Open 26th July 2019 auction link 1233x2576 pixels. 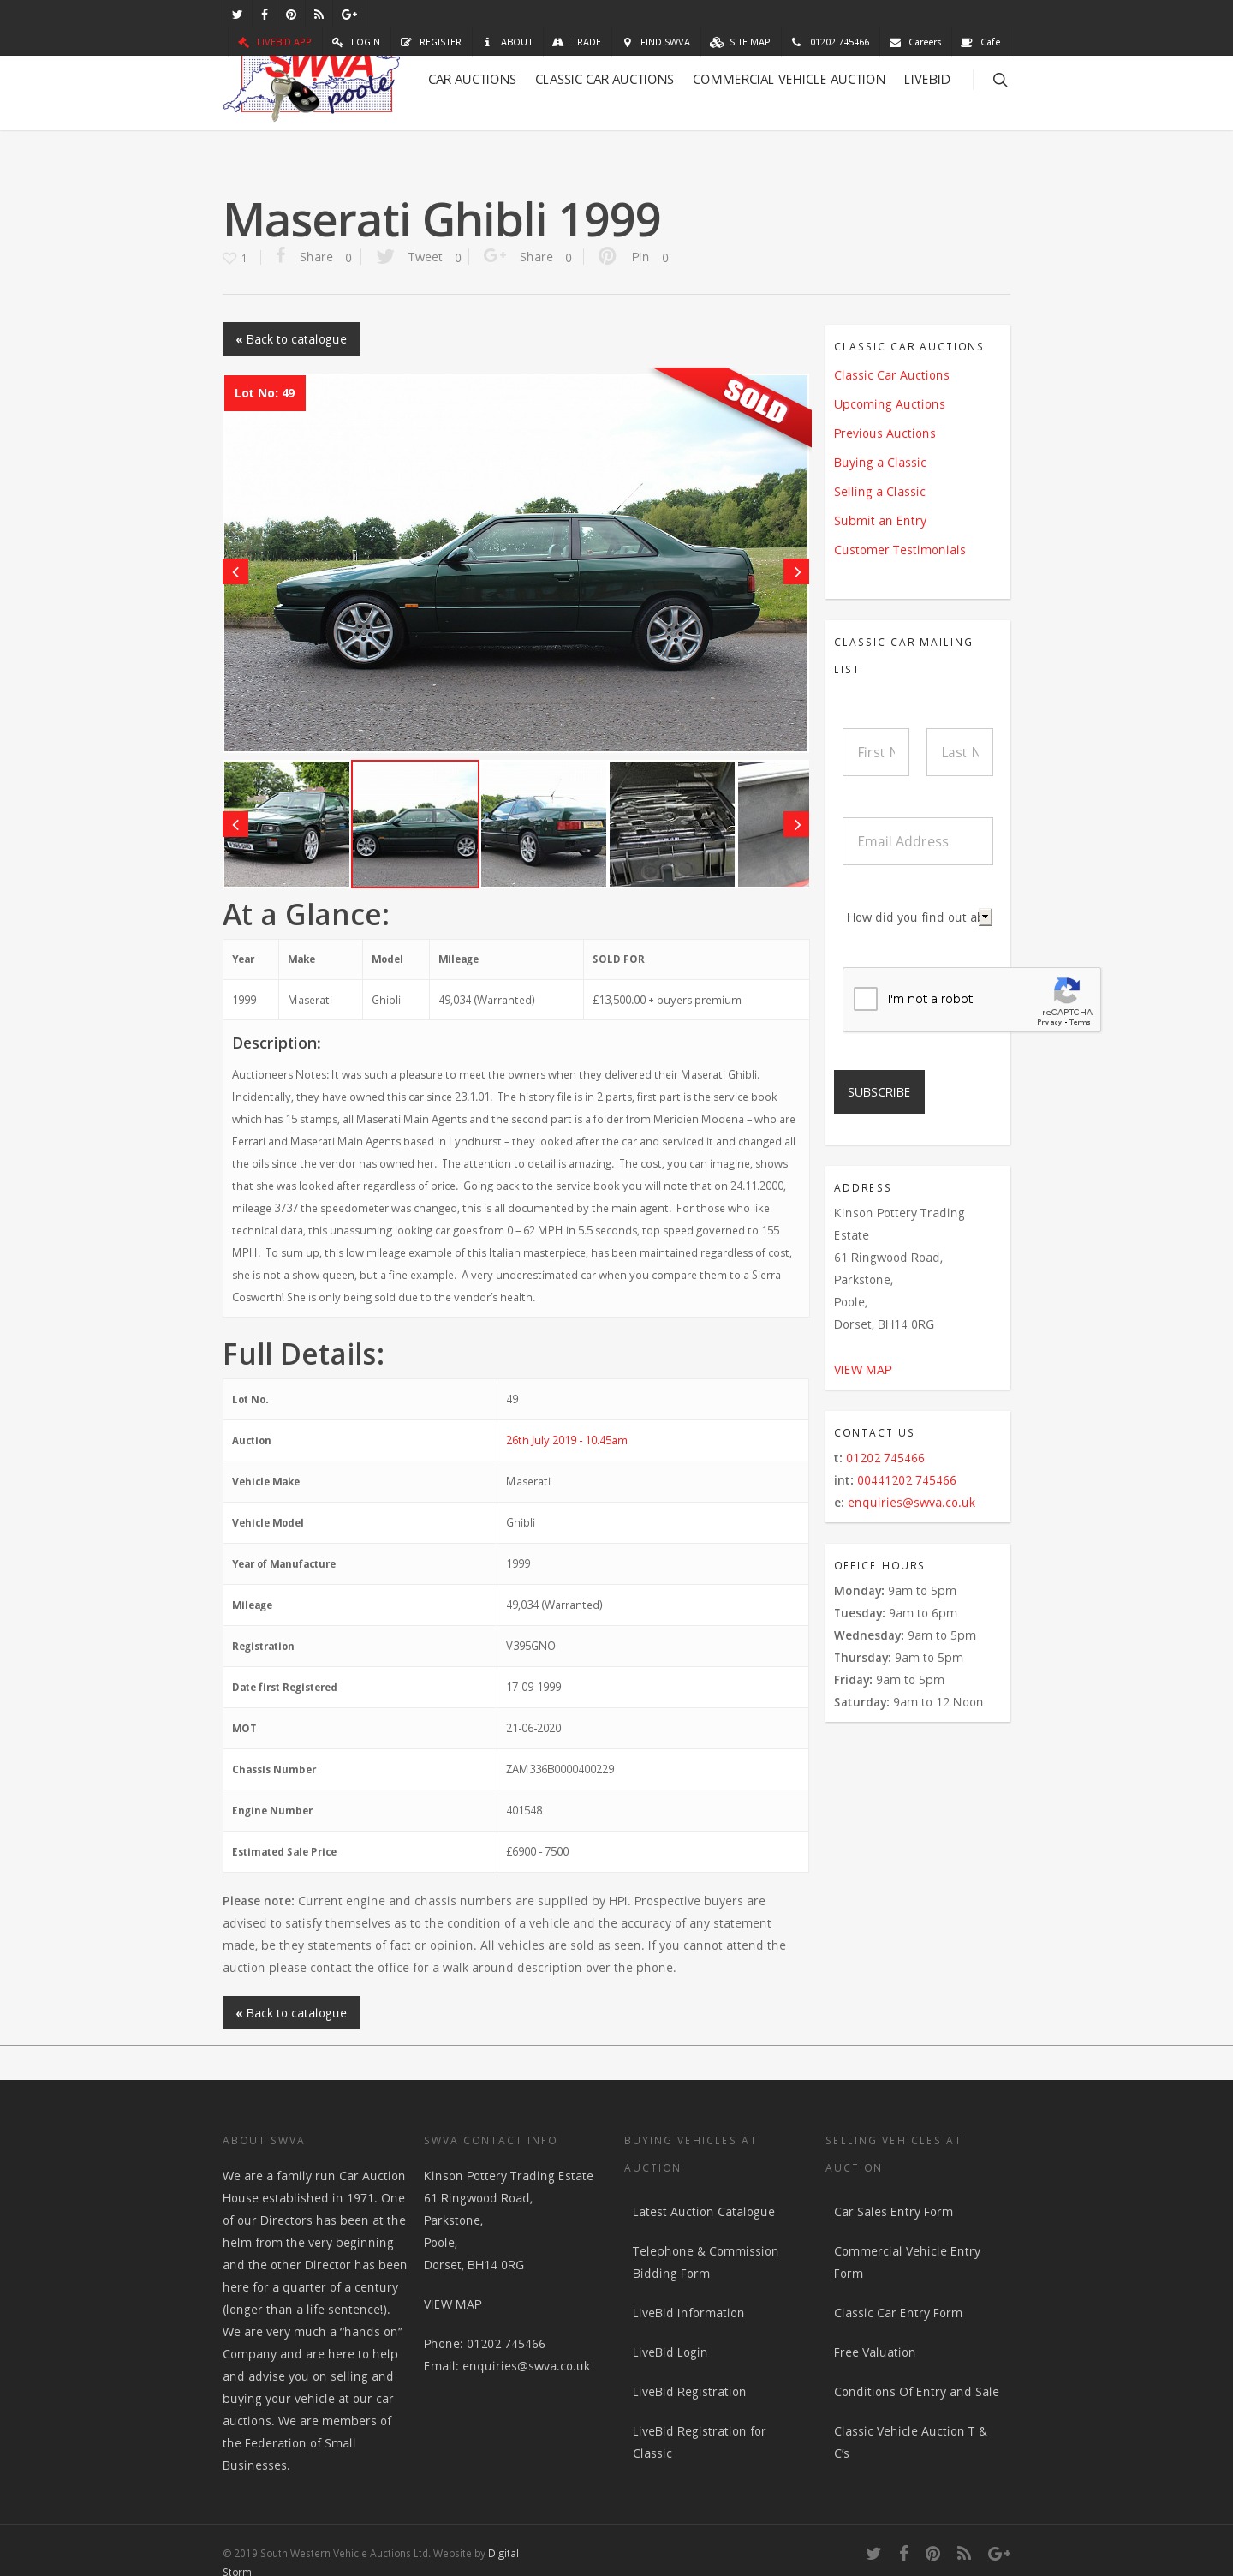(567, 1440)
